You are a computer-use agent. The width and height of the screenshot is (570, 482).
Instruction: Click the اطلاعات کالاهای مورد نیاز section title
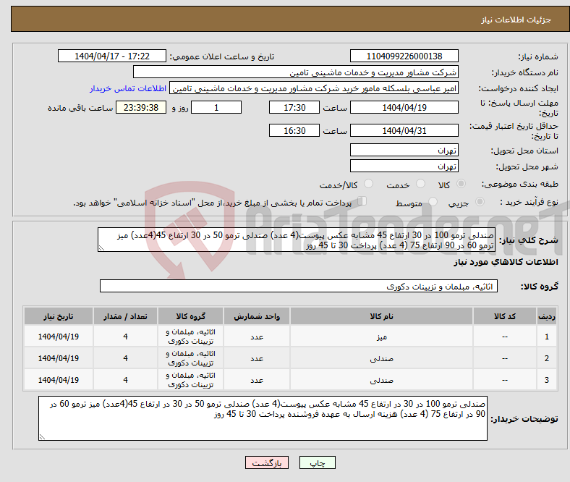click(x=506, y=262)
